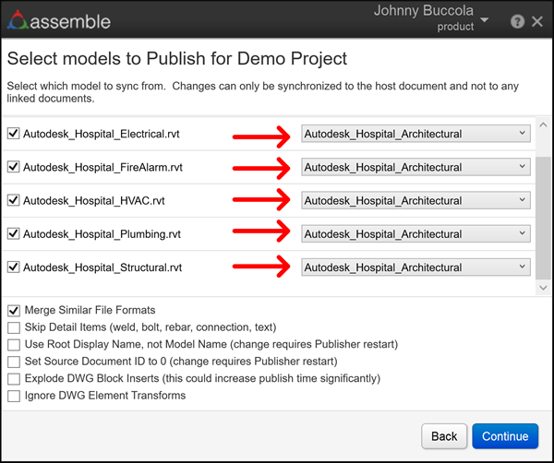Click the Autodesk_Hospital_HVAC.rvt file name
554x463 pixels.
click(94, 200)
